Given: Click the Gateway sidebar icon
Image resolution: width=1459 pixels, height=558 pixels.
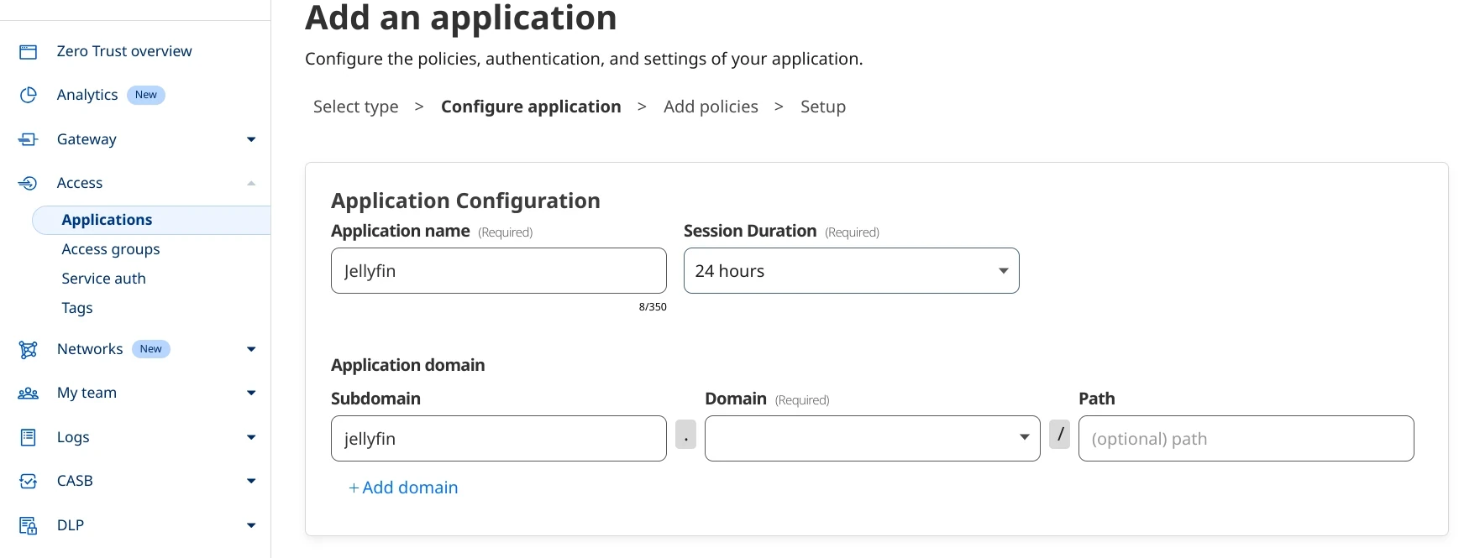Looking at the screenshot, I should 28,139.
